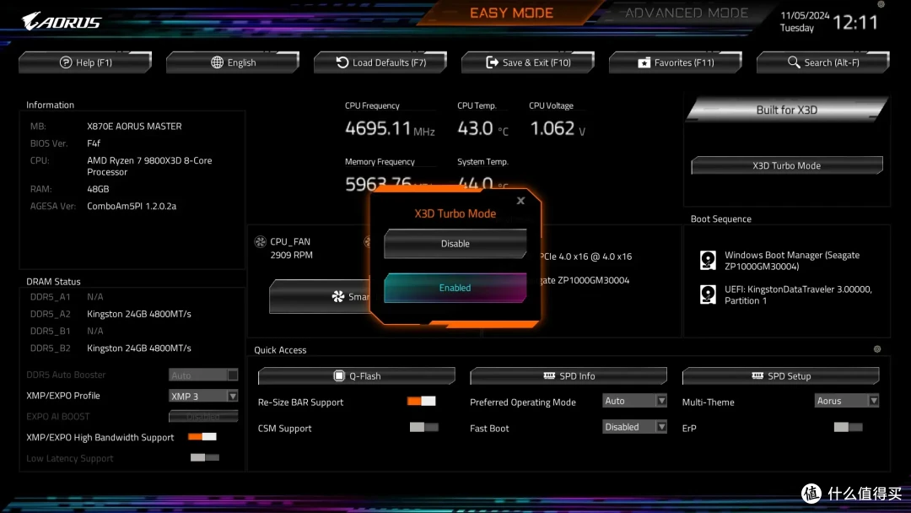
Task: Open Fast Boot dropdown
Action: [634, 426]
